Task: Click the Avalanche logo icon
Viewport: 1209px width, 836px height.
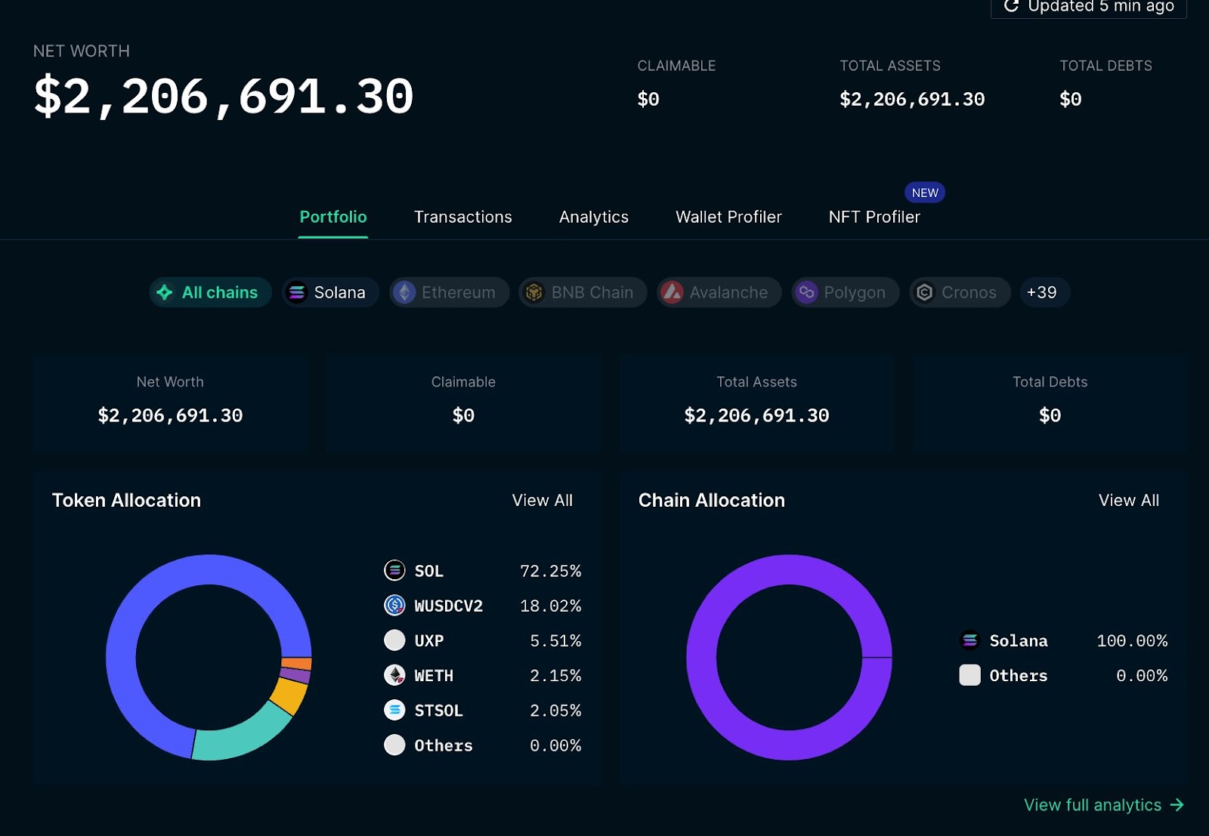Action: (x=672, y=292)
